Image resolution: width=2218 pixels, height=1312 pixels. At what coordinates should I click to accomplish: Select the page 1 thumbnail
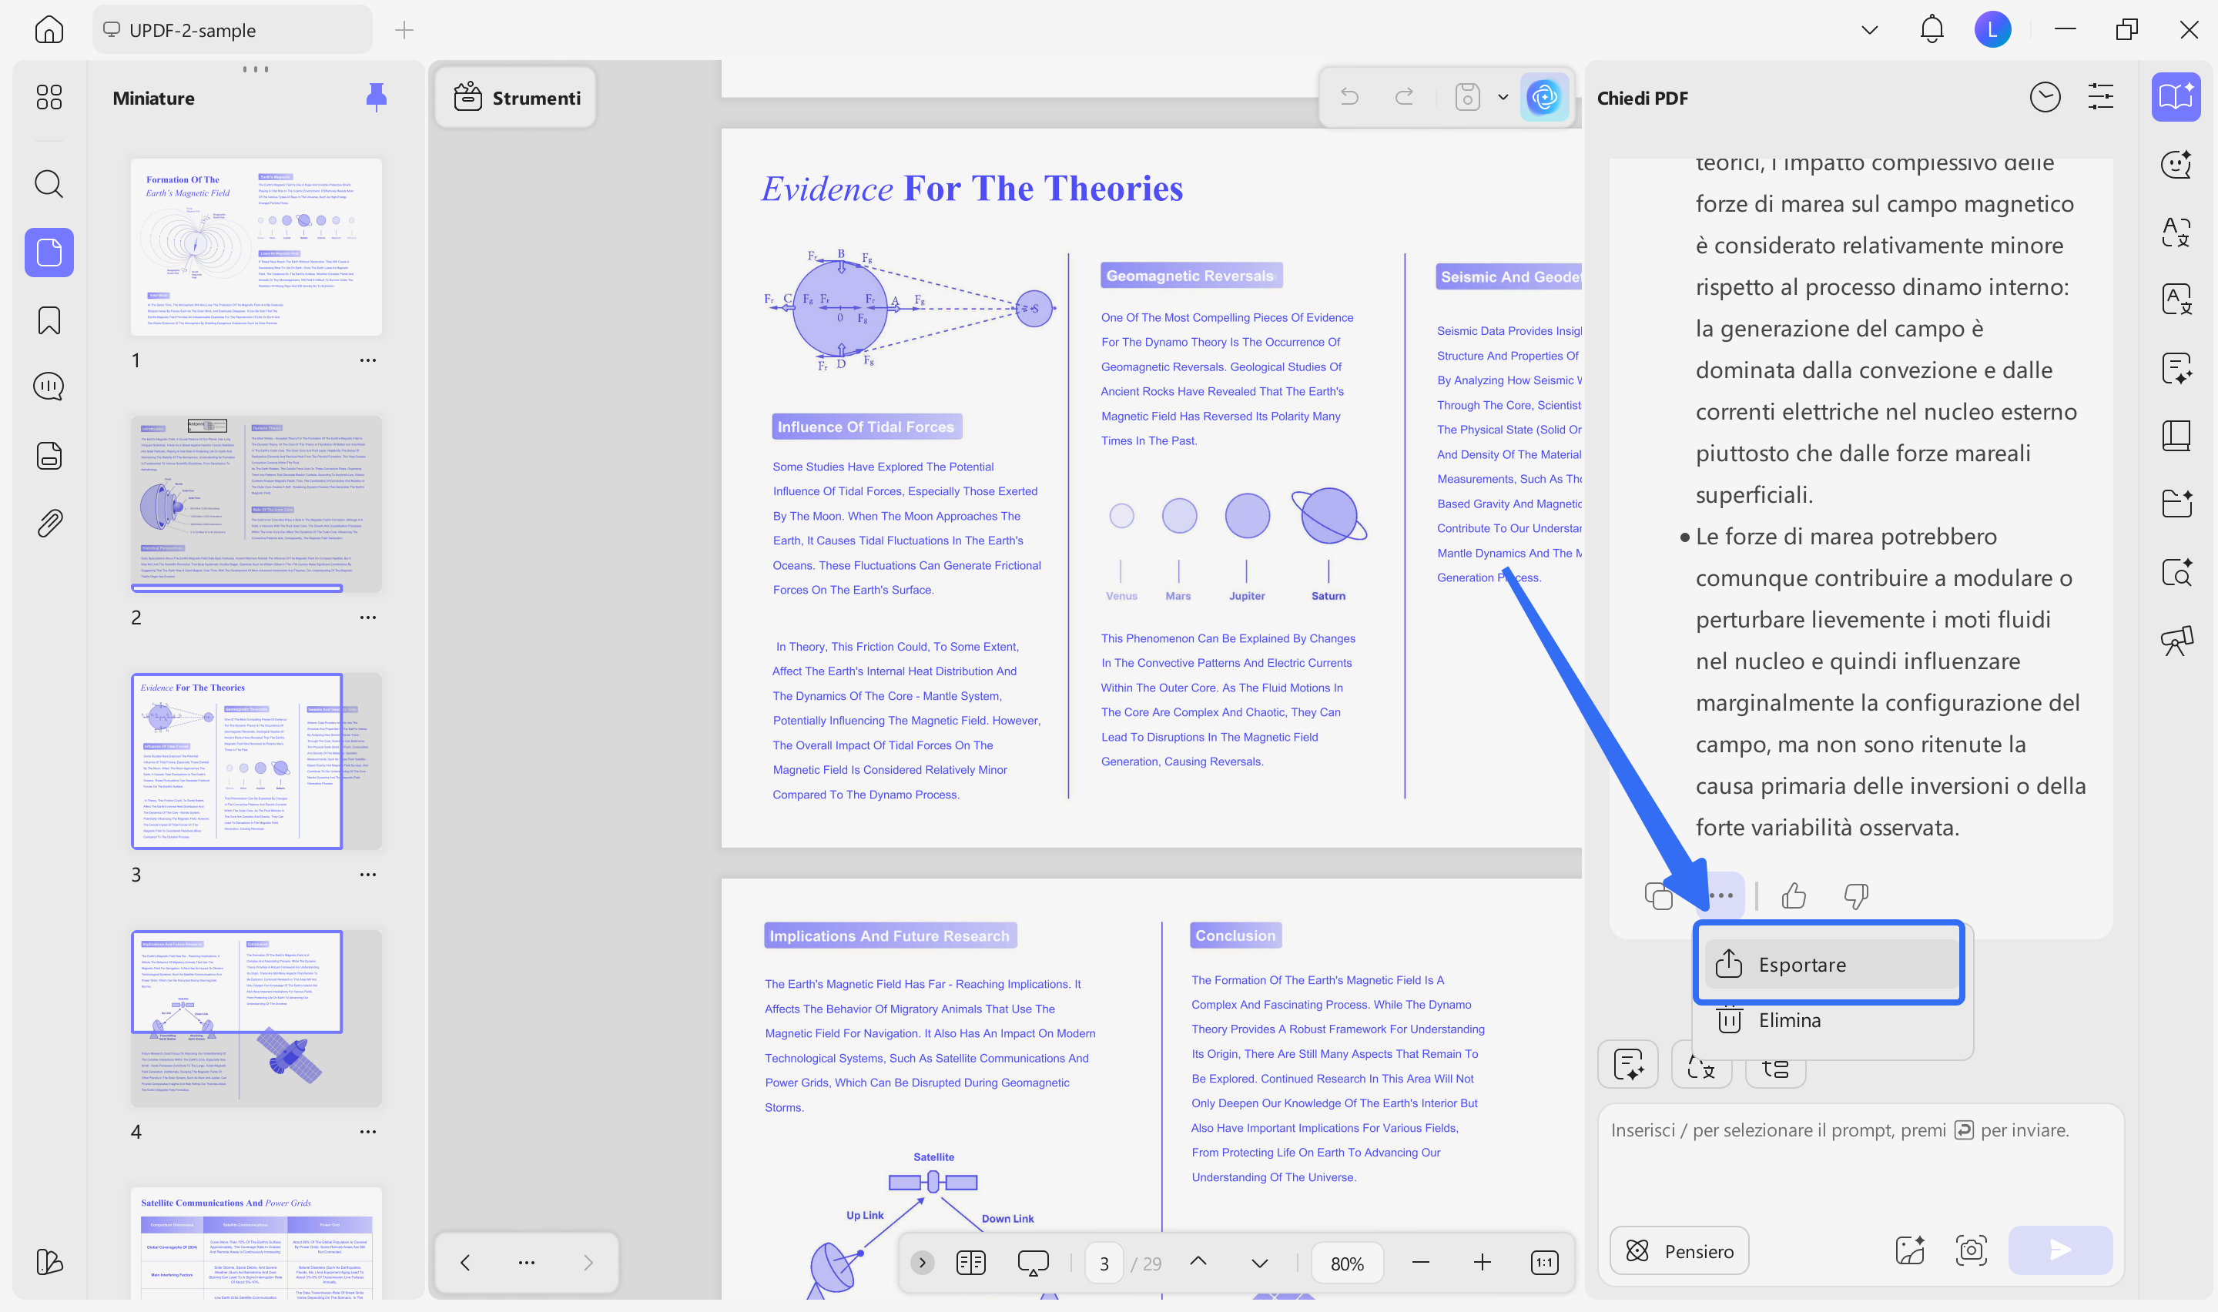point(256,248)
